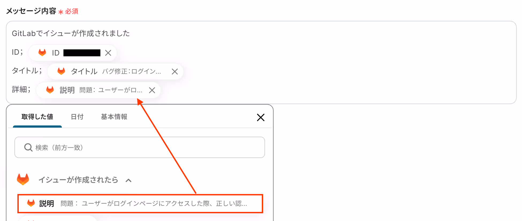522x221 pixels.
Task: Open the 基本情報 tab
Action: pos(114,117)
